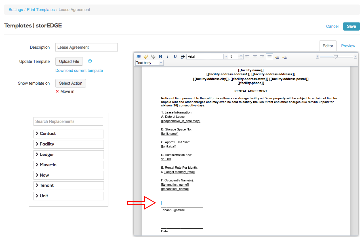Click the Search Replacements field
The width and height of the screenshot is (364, 240).
point(68,121)
